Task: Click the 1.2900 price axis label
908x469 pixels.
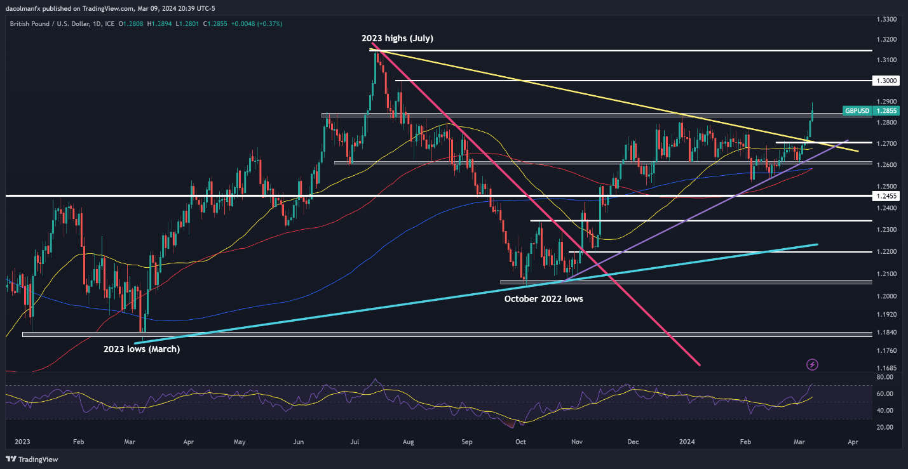Action: [x=886, y=102]
